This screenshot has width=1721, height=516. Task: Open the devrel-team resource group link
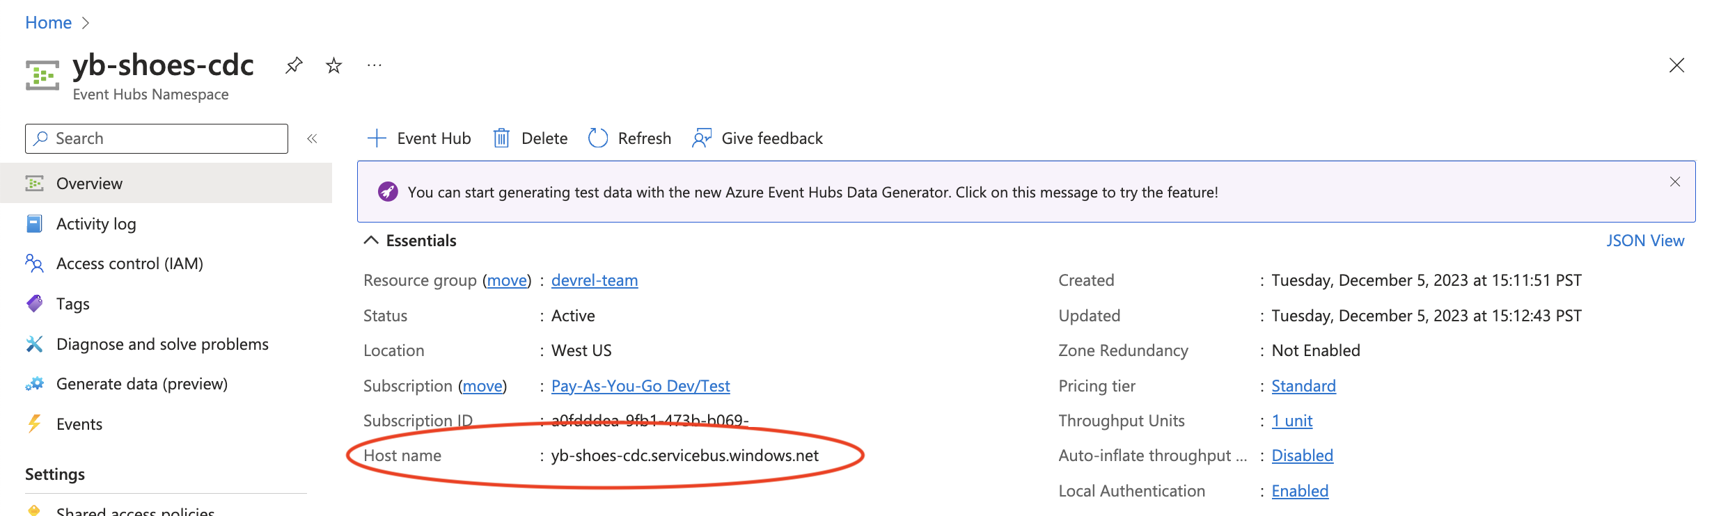[595, 280]
